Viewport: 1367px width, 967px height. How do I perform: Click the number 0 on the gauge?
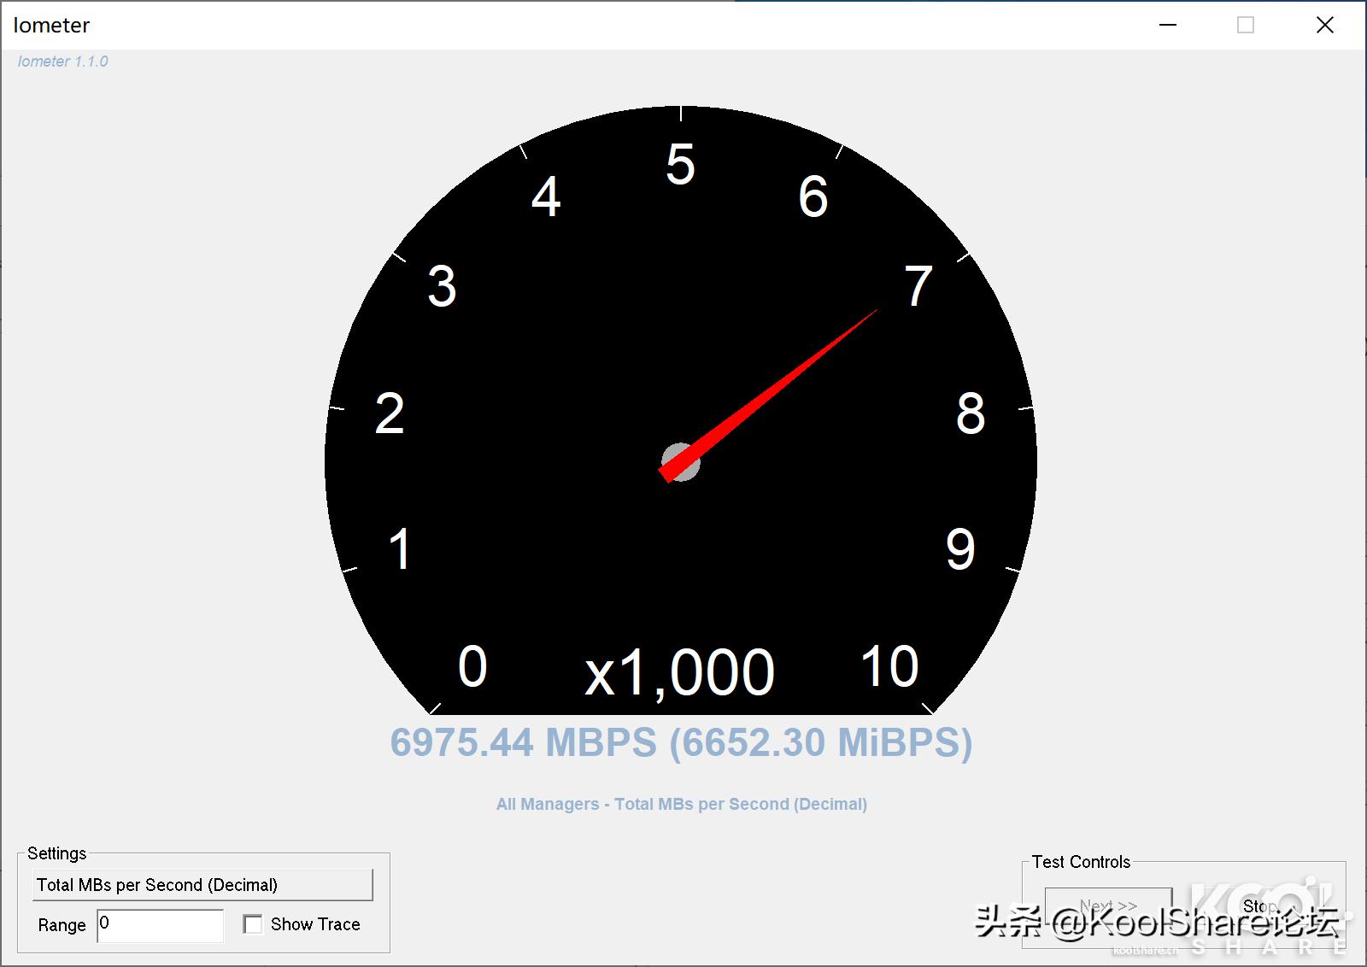pos(472,666)
